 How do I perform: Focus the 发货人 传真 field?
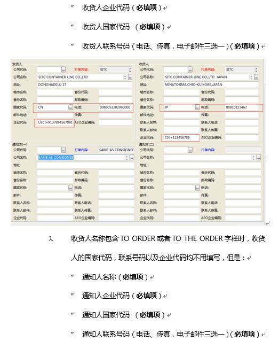click(x=115, y=115)
